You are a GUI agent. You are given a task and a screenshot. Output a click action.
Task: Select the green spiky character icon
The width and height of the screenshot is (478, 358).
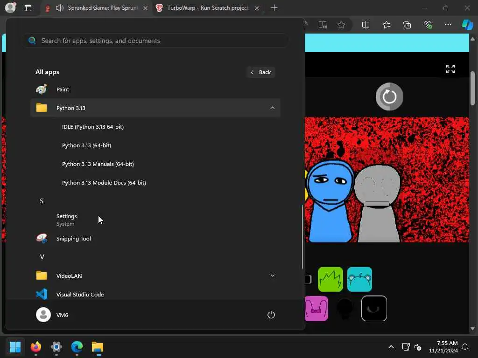point(330,279)
